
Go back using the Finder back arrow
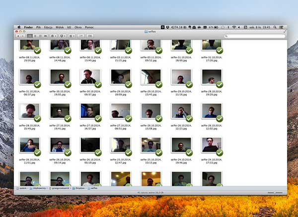click(18, 36)
